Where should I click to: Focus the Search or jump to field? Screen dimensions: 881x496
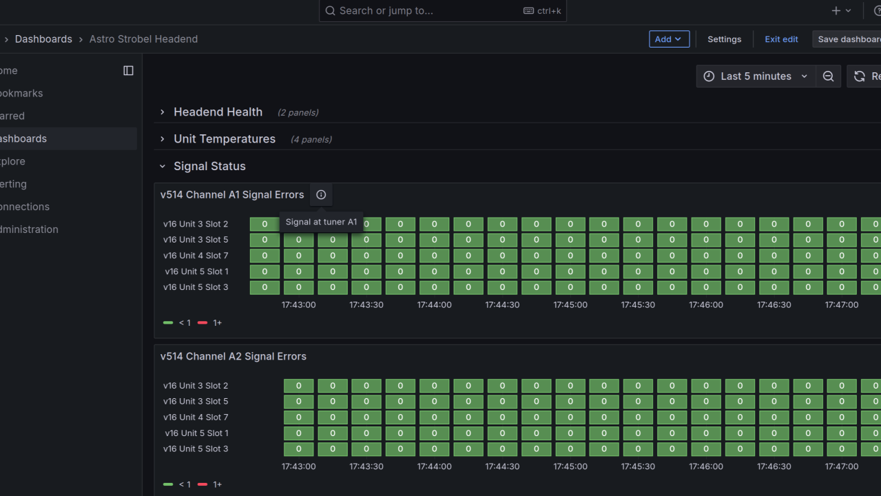pyautogui.click(x=443, y=10)
